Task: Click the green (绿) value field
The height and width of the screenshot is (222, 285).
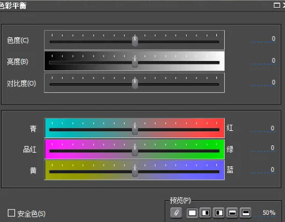Action: (x=263, y=148)
